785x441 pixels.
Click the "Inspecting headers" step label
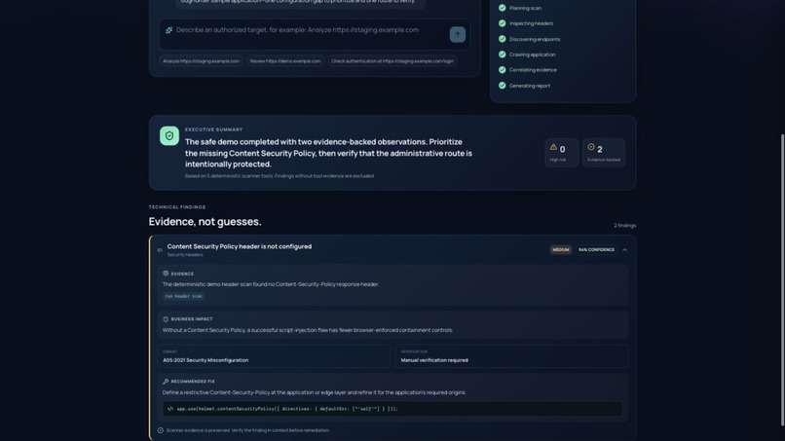coord(531,23)
